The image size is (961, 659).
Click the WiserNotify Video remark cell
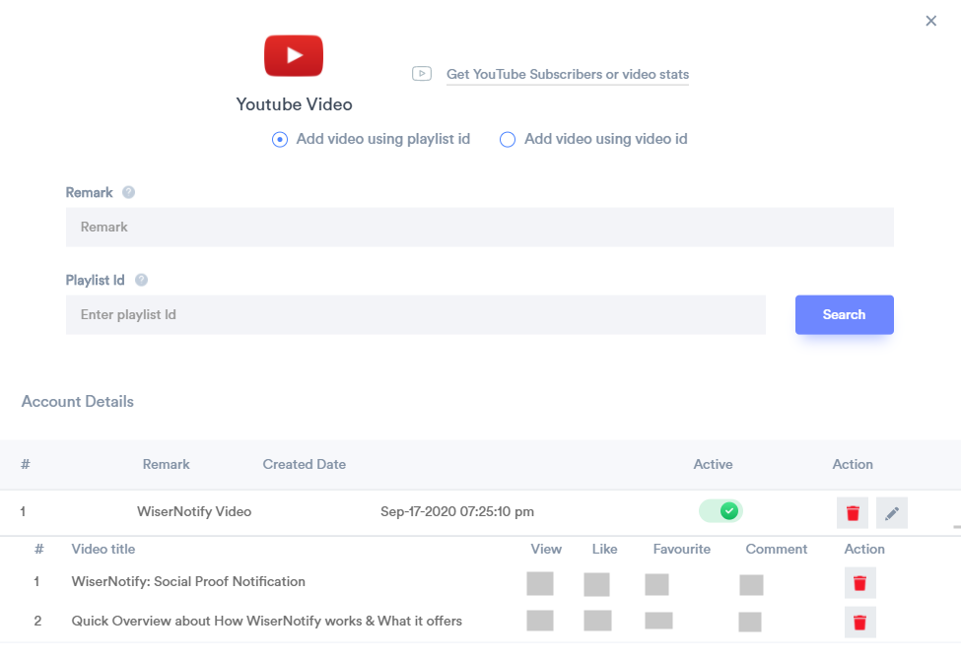coord(194,511)
